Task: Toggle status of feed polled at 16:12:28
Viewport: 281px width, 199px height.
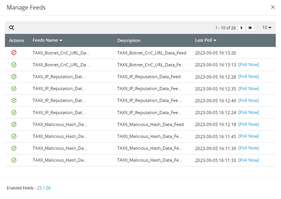Action: [14, 76]
